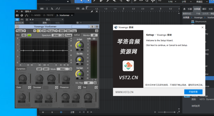Screen dimensions: 214x116
Task: Open the VOCALS mode selector
Action: pyautogui.click(x=63, y=69)
